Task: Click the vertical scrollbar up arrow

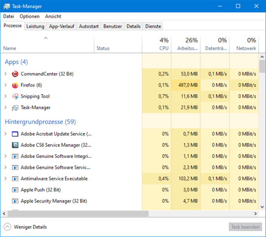Action: point(262,57)
